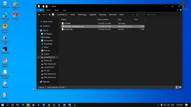
Task: Select Games (D:) drive
Action: click(x=48, y=61)
